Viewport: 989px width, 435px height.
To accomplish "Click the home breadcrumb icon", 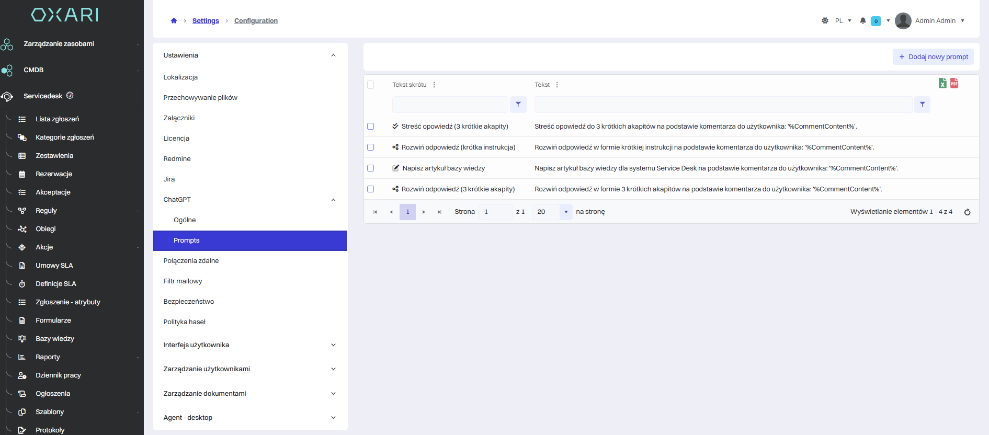I will click(x=174, y=21).
